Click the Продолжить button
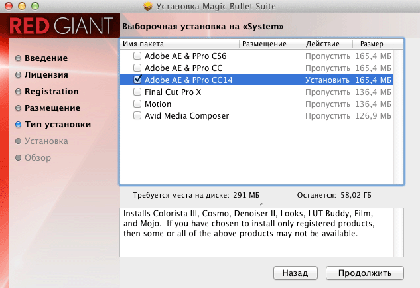Image resolution: width=420 pixels, height=288 pixels. click(x=364, y=273)
